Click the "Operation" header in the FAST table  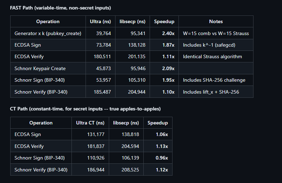coord(48,22)
